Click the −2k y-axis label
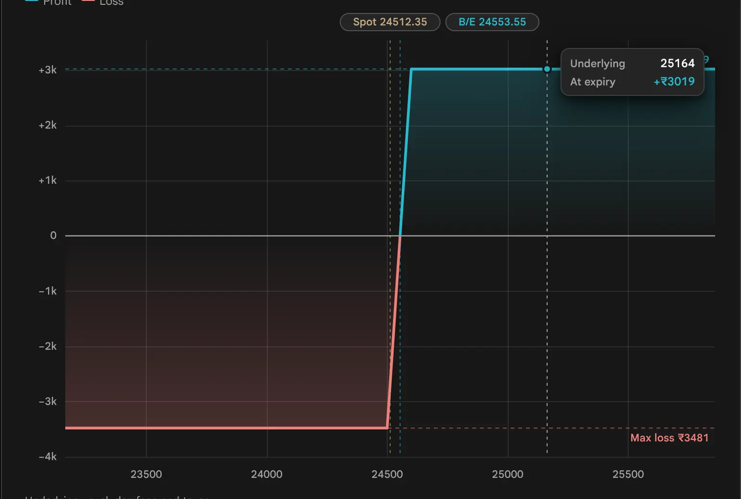 point(48,346)
